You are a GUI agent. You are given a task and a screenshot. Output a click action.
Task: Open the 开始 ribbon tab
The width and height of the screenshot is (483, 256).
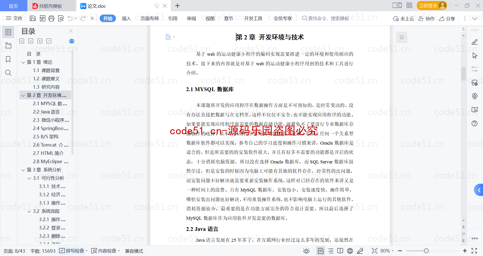tap(108, 18)
